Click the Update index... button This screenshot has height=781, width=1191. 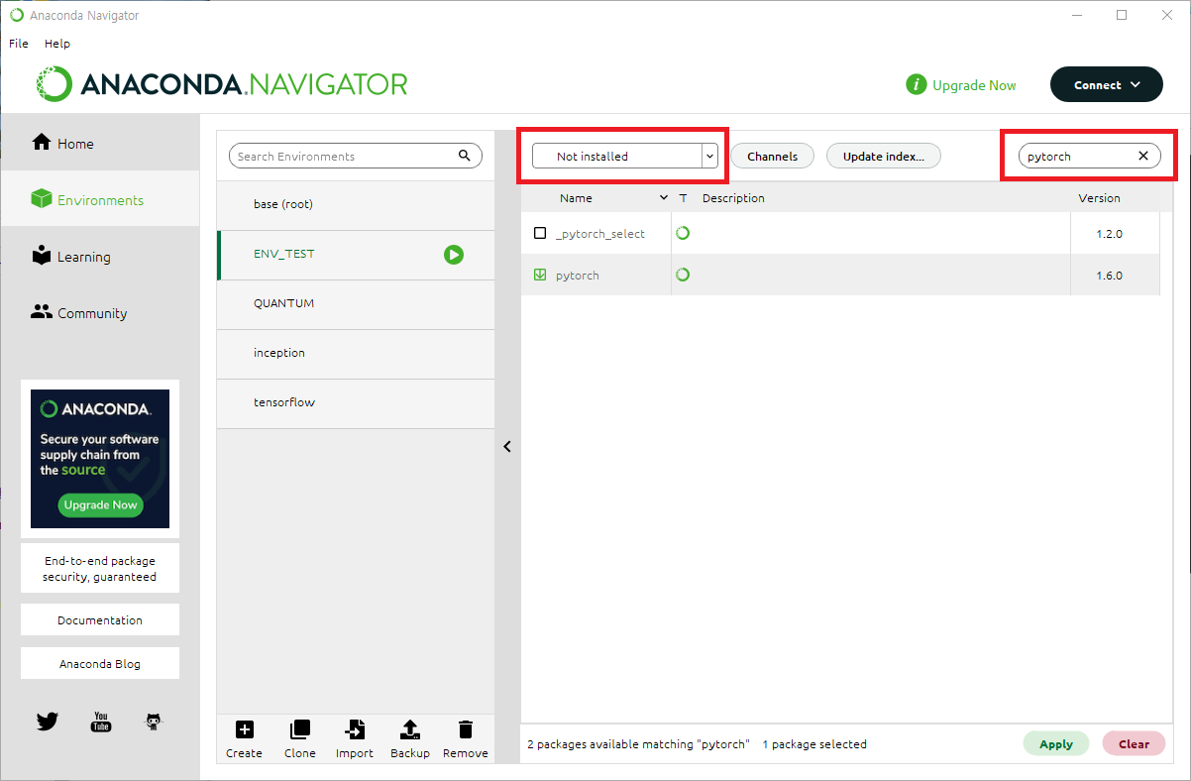(883, 157)
